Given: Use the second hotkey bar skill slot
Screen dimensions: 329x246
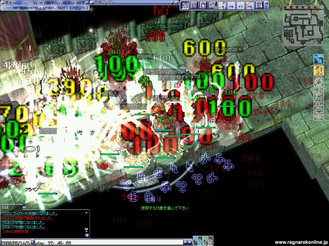Looking at the screenshot, I should coord(194,6).
